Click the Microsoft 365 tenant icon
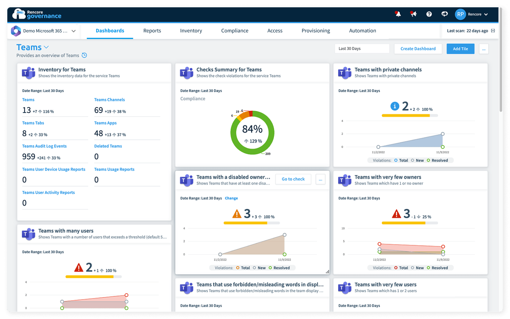The height and width of the screenshot is (319, 510). 16,31
